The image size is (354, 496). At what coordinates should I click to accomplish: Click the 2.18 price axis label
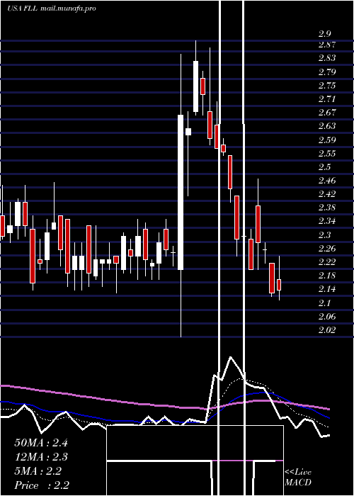coord(327,276)
